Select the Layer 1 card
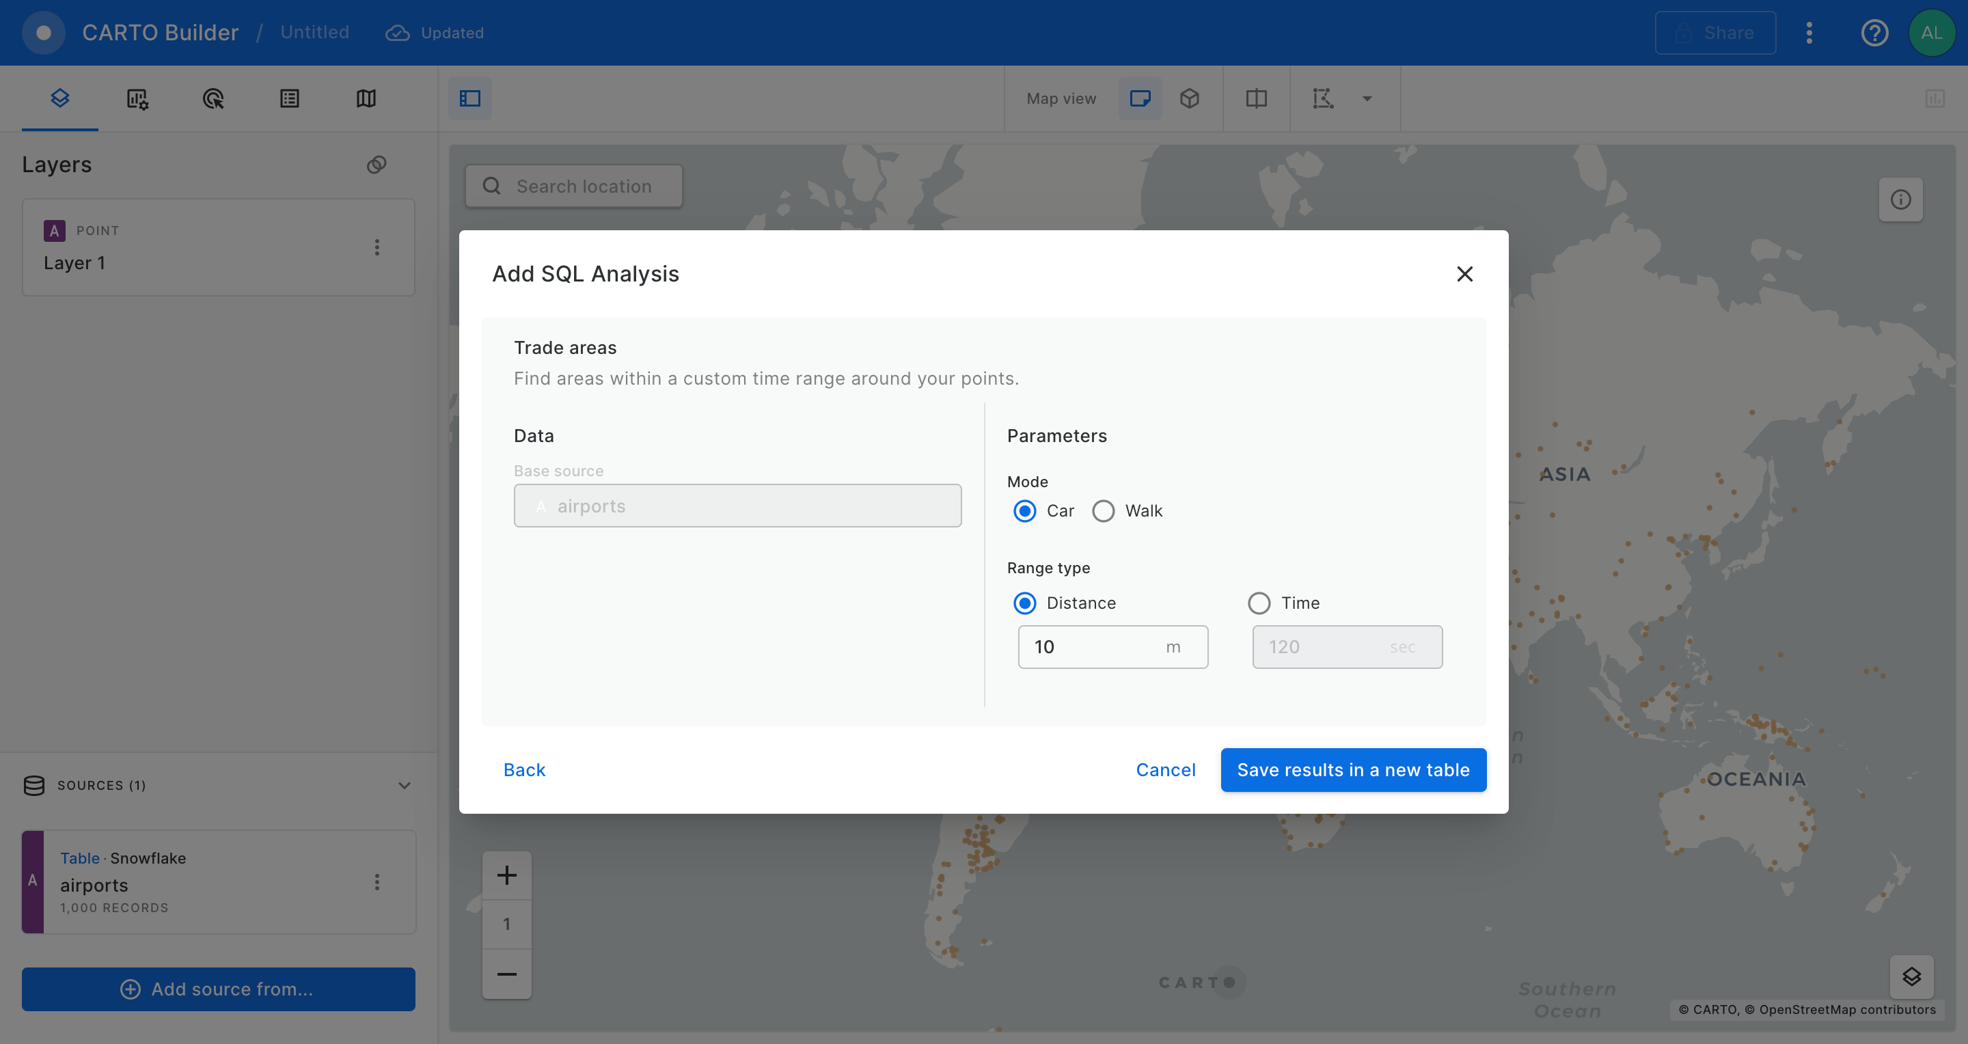Screen dimensions: 1968x1044 coord(219,247)
